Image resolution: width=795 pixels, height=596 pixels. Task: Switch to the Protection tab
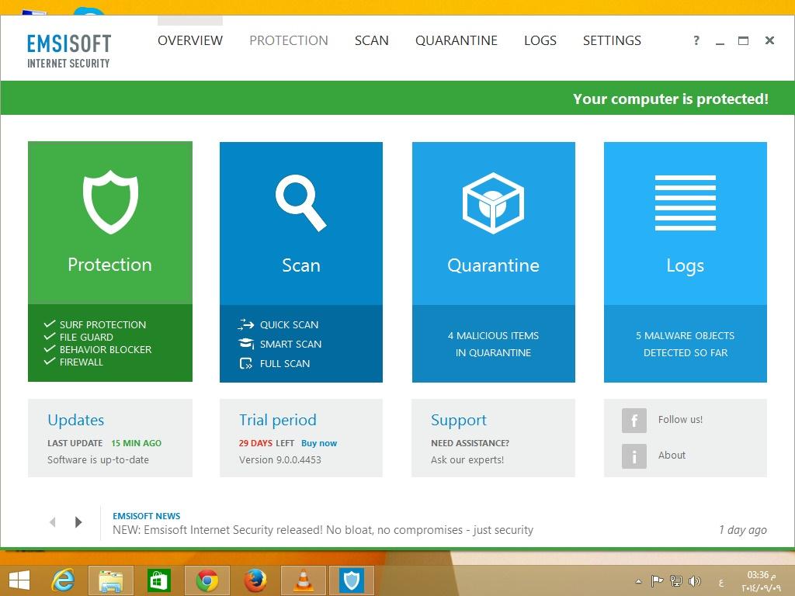pyautogui.click(x=289, y=40)
